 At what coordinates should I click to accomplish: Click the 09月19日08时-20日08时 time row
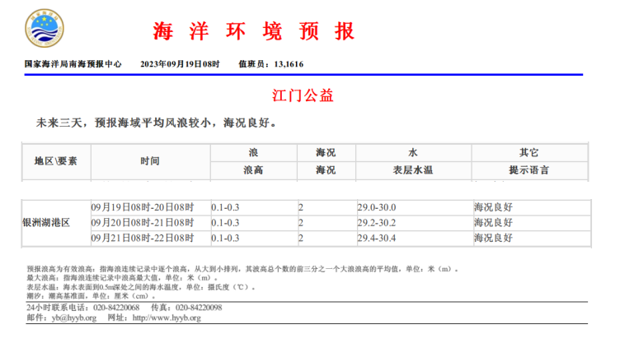click(142, 207)
